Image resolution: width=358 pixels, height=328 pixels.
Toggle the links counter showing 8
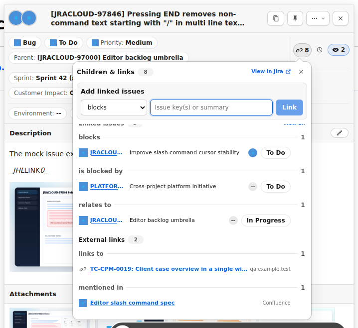(302, 50)
